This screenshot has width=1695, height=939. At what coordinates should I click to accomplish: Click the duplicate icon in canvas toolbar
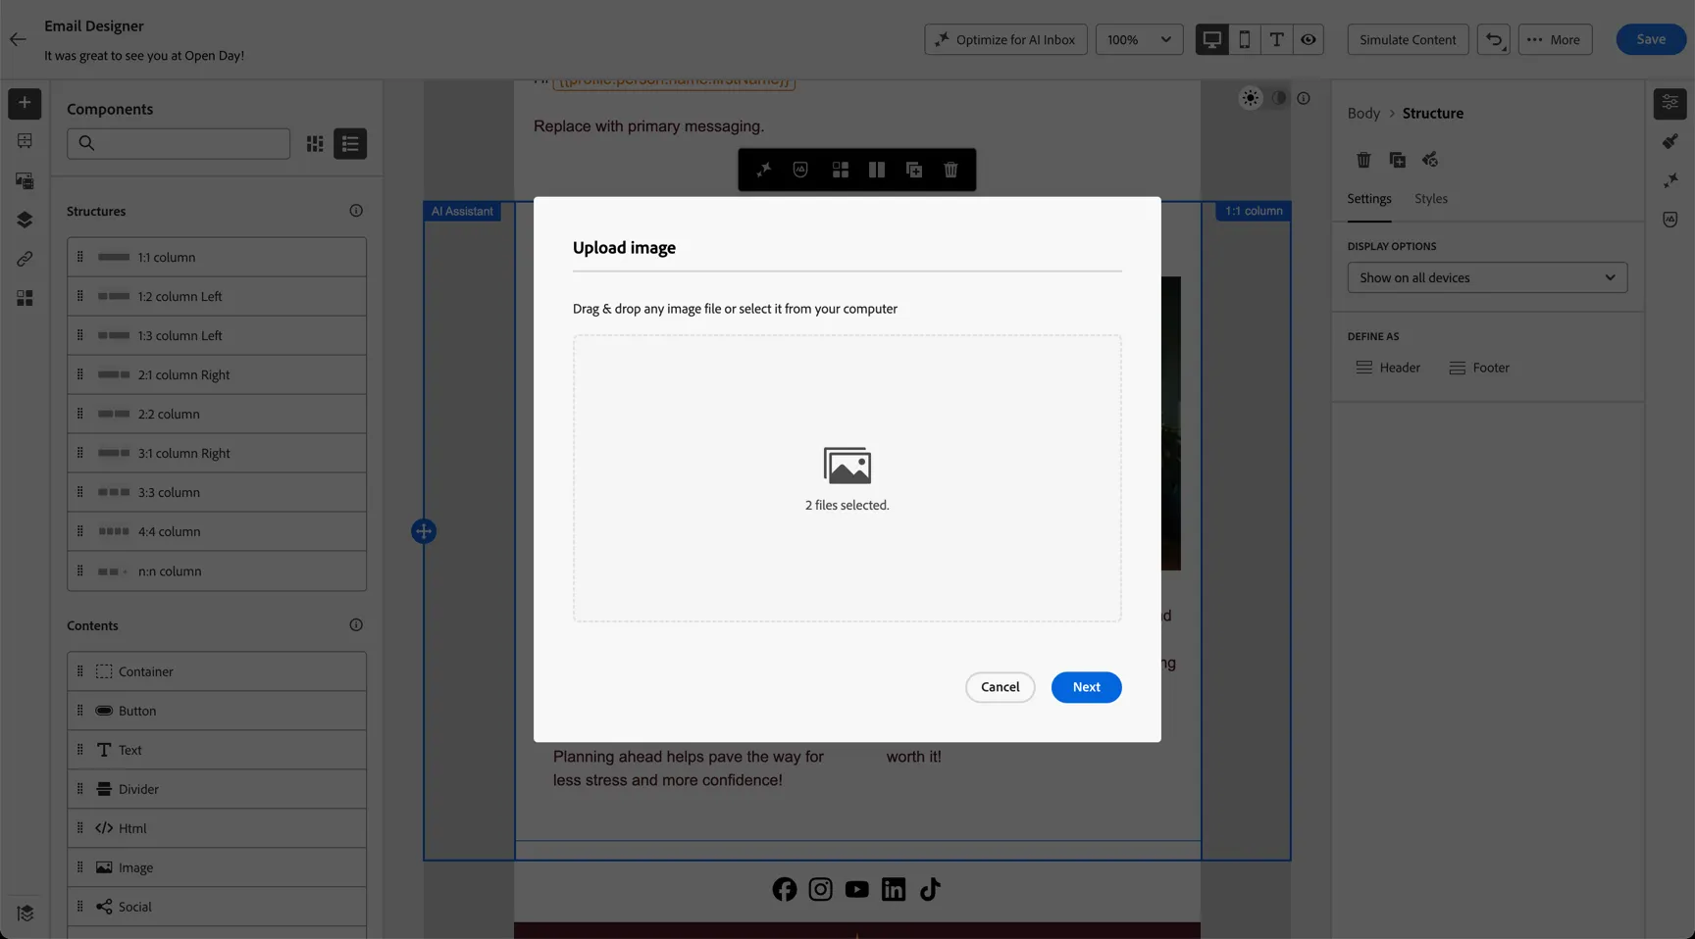point(913,170)
